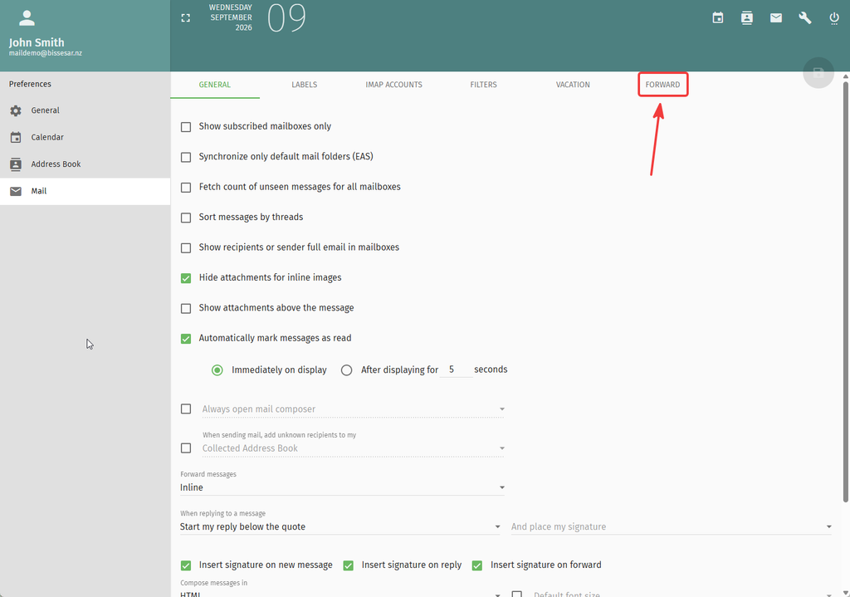
Task: Open the address book icon in header
Action: pyautogui.click(x=747, y=18)
